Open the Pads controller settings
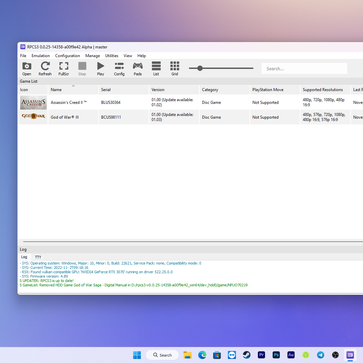This screenshot has height=363, width=363. [x=137, y=69]
